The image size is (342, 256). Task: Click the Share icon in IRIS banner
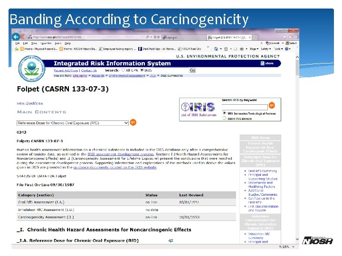click(x=262, y=64)
